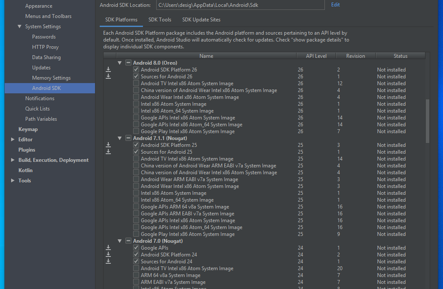Check Android TV Intel x86 Atom System Image API 24

point(136,268)
